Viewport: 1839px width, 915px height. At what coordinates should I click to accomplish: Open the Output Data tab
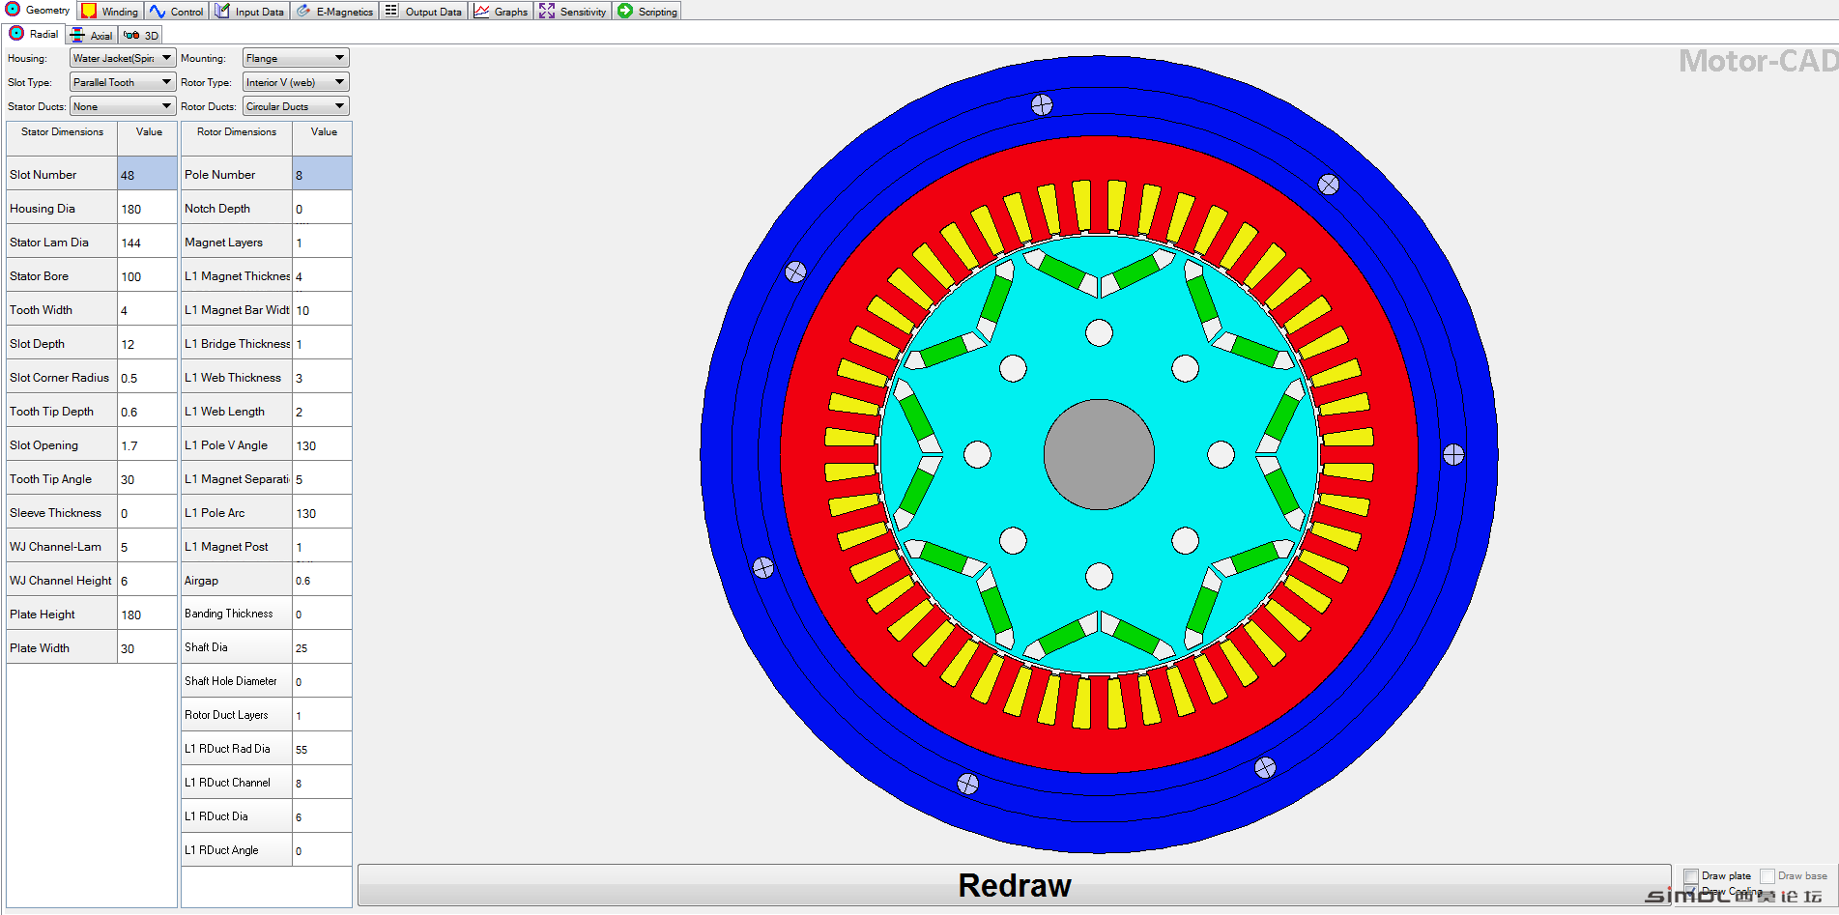(x=423, y=11)
